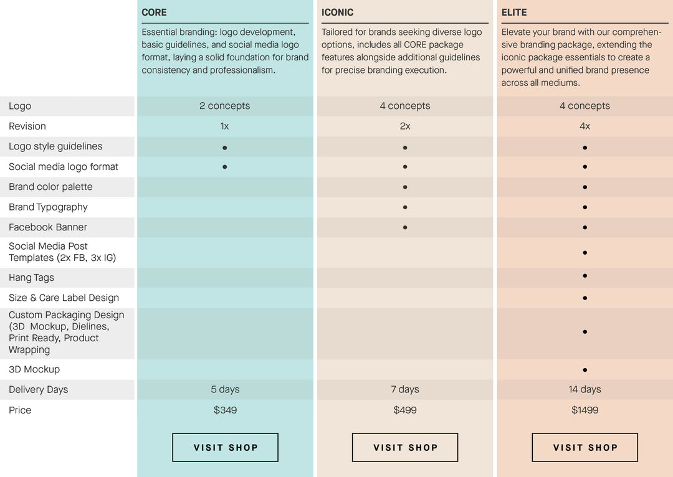673x477 pixels.
Task: Click Visit Shop under the CORE package
Action: coord(225,447)
